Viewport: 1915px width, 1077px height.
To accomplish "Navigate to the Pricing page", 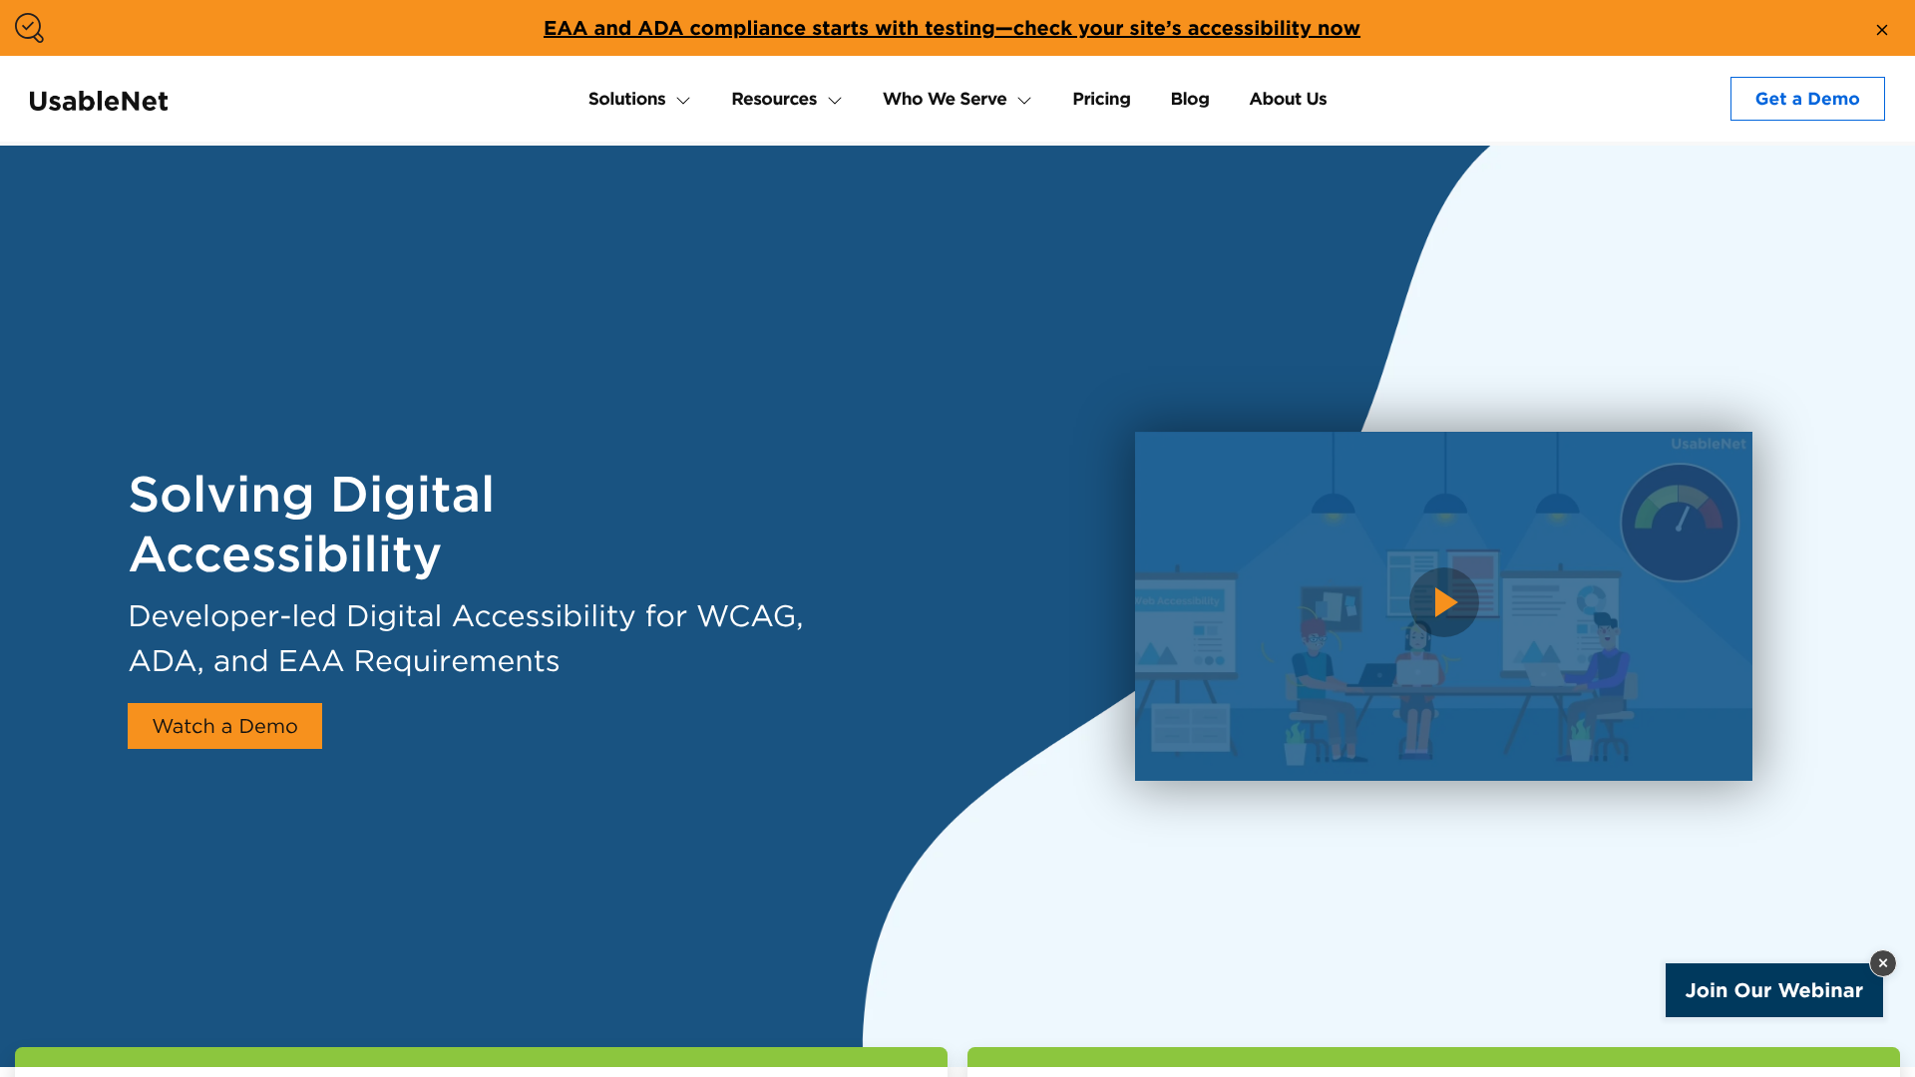I will (1101, 99).
